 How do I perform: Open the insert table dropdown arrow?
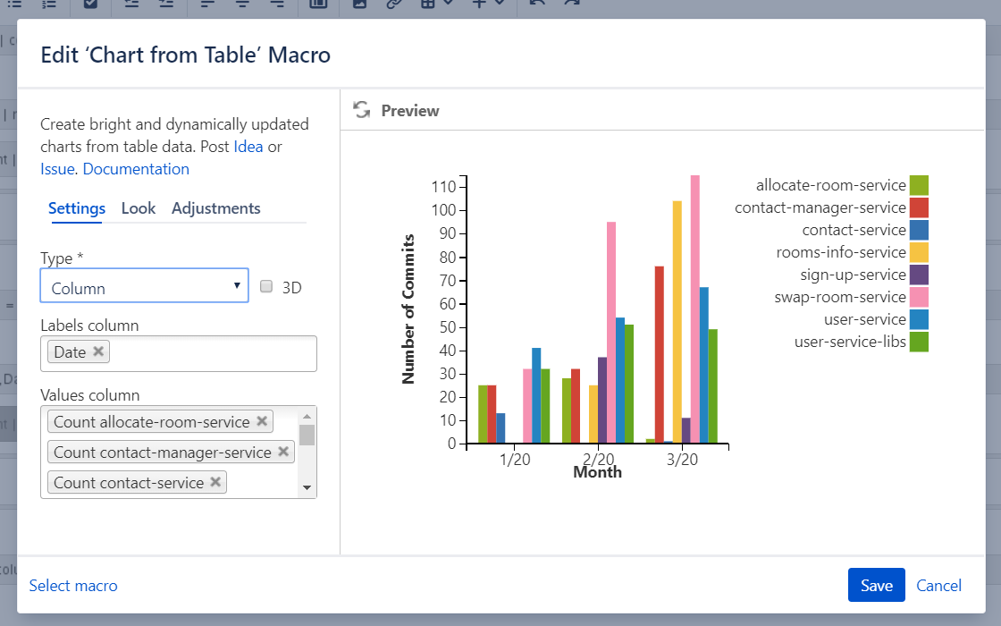[x=449, y=4]
